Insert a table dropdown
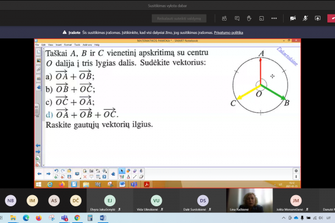This screenshot has width=335, height=223. pyautogui.click(x=98, y=177)
